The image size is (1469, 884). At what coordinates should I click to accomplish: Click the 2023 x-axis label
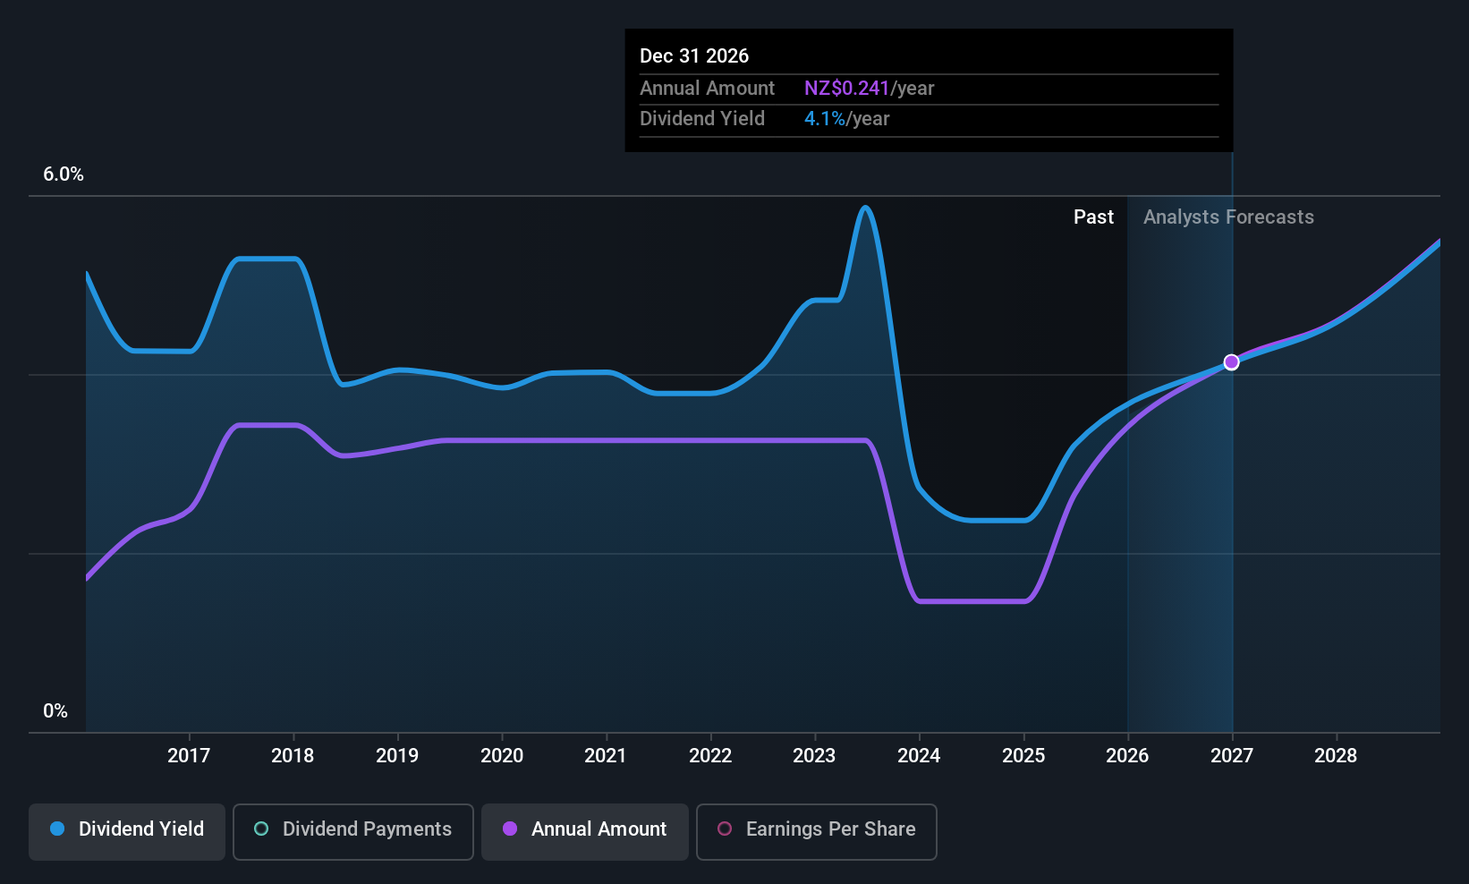814,755
